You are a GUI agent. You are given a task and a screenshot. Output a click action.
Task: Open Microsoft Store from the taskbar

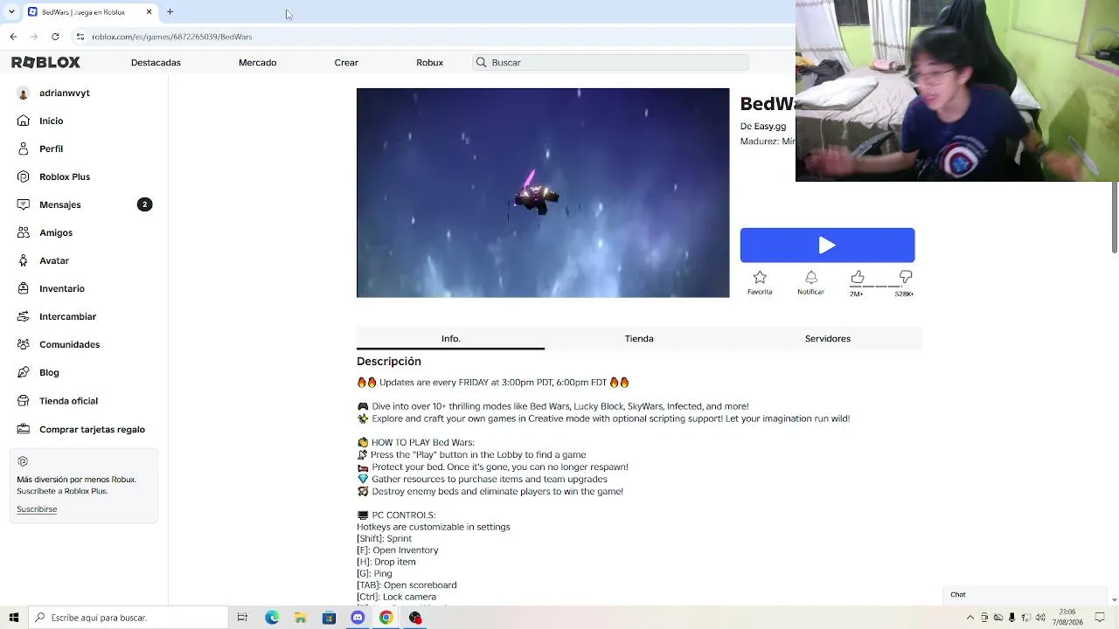point(329,618)
